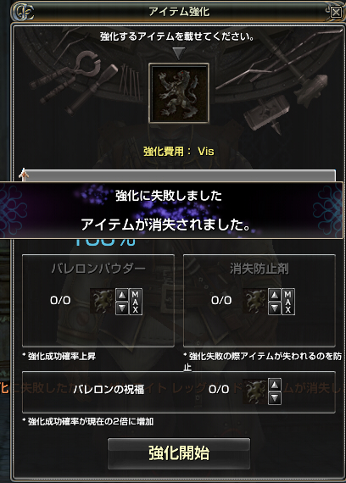Image resolution: width=346 pixels, height=483 pixels.
Task: Decrease 消失防止剤 quantity with the down arrow
Action: pos(275,308)
